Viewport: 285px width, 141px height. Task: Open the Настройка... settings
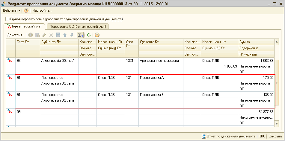coord(42,10)
